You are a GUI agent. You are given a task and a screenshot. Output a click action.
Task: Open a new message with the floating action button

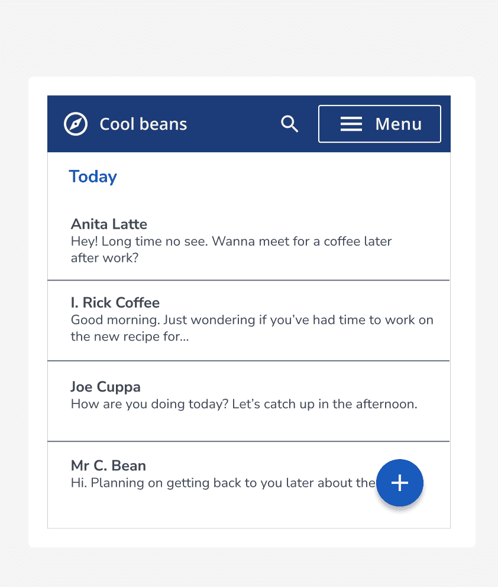point(400,483)
